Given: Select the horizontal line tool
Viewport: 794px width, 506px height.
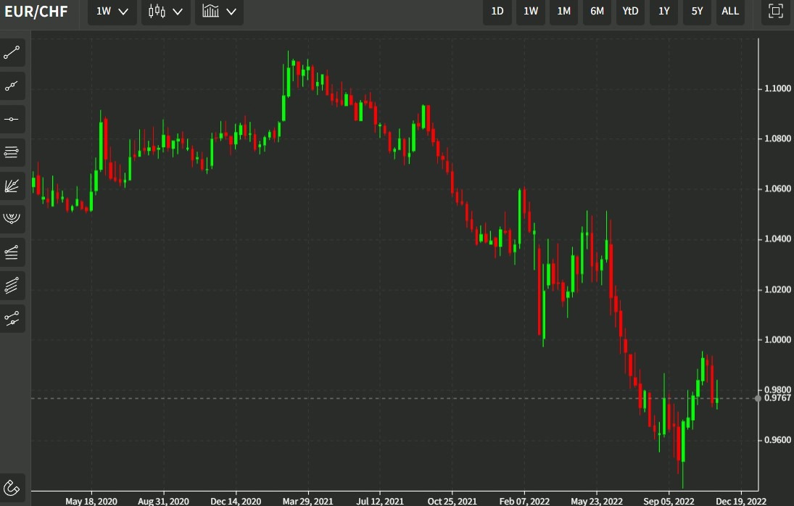Looking at the screenshot, I should tap(12, 120).
